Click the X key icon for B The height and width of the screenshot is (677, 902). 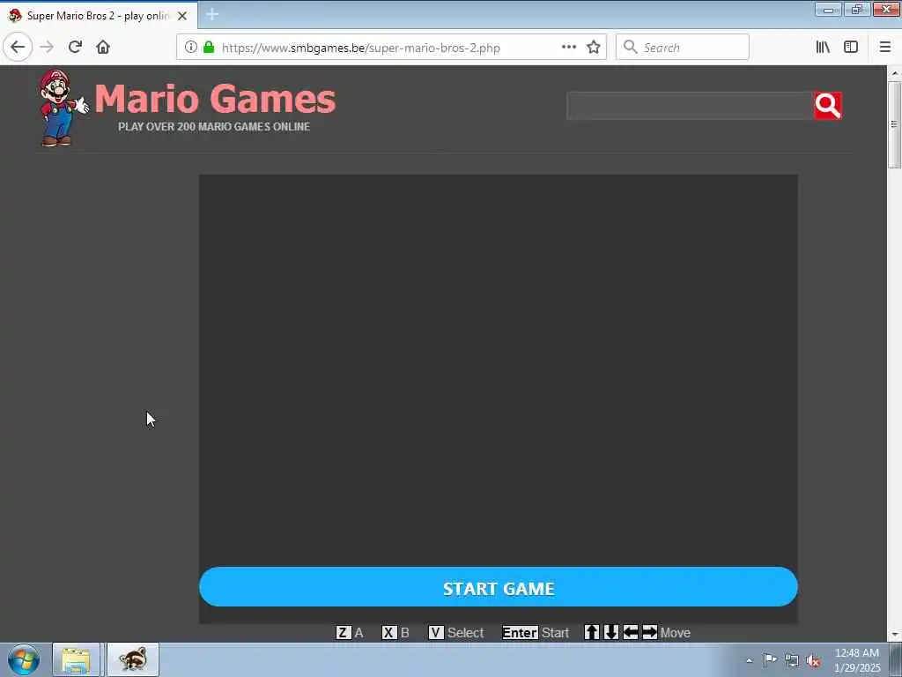[x=388, y=633]
